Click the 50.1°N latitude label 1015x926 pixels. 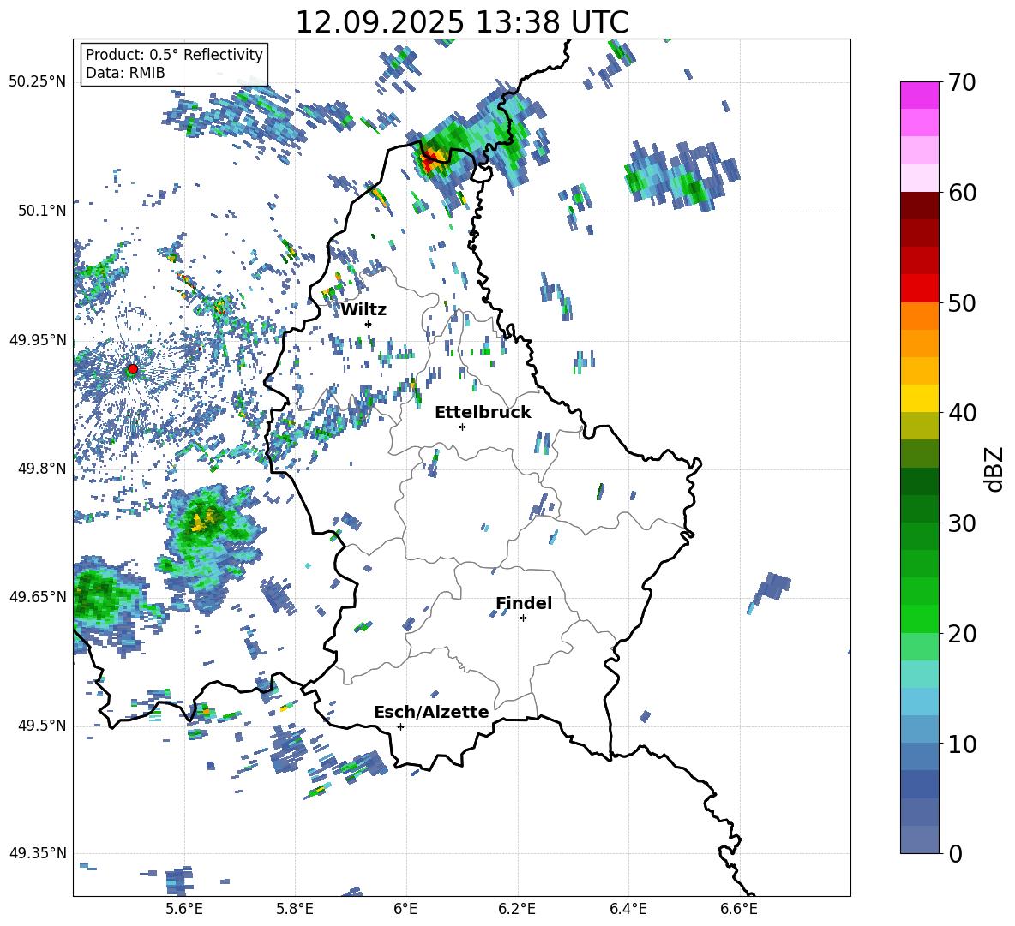click(x=41, y=211)
